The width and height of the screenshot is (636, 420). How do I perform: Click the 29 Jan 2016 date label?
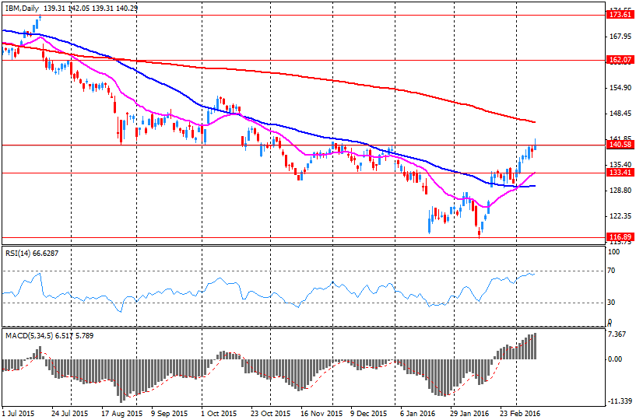click(469, 414)
